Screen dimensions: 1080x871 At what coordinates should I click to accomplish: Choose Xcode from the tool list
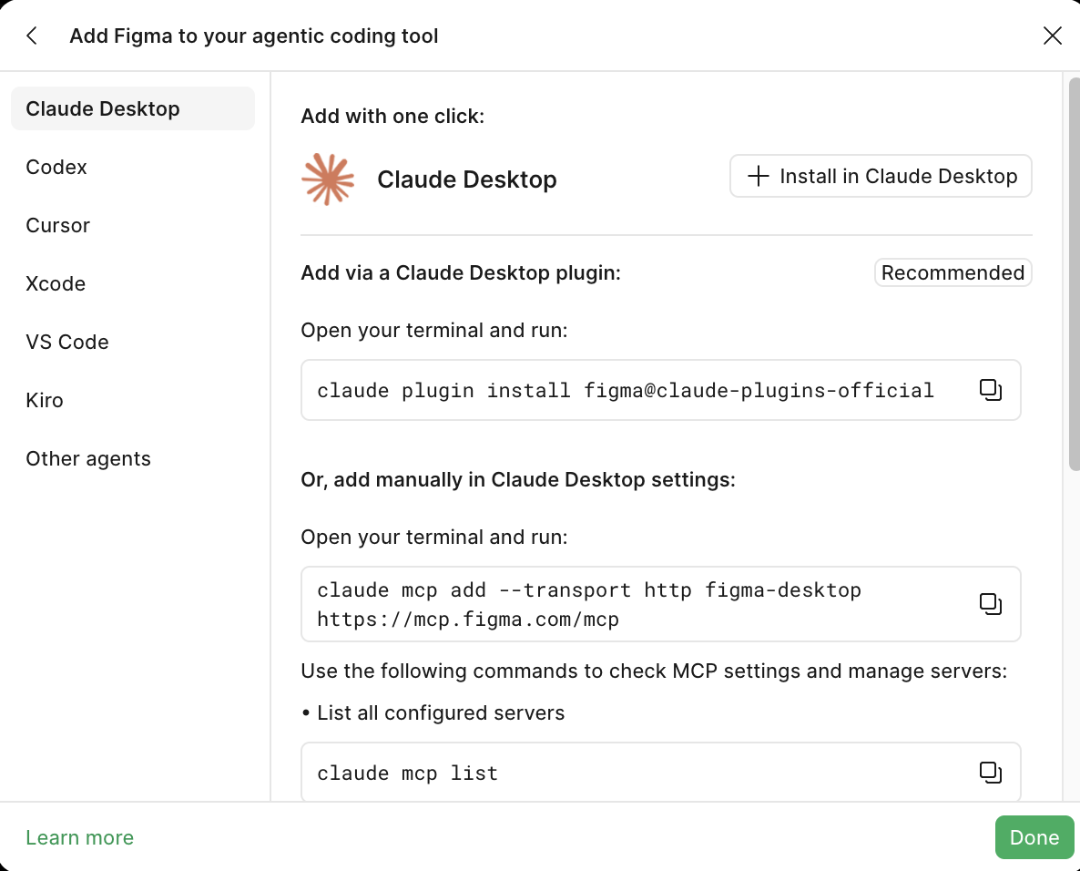point(56,283)
